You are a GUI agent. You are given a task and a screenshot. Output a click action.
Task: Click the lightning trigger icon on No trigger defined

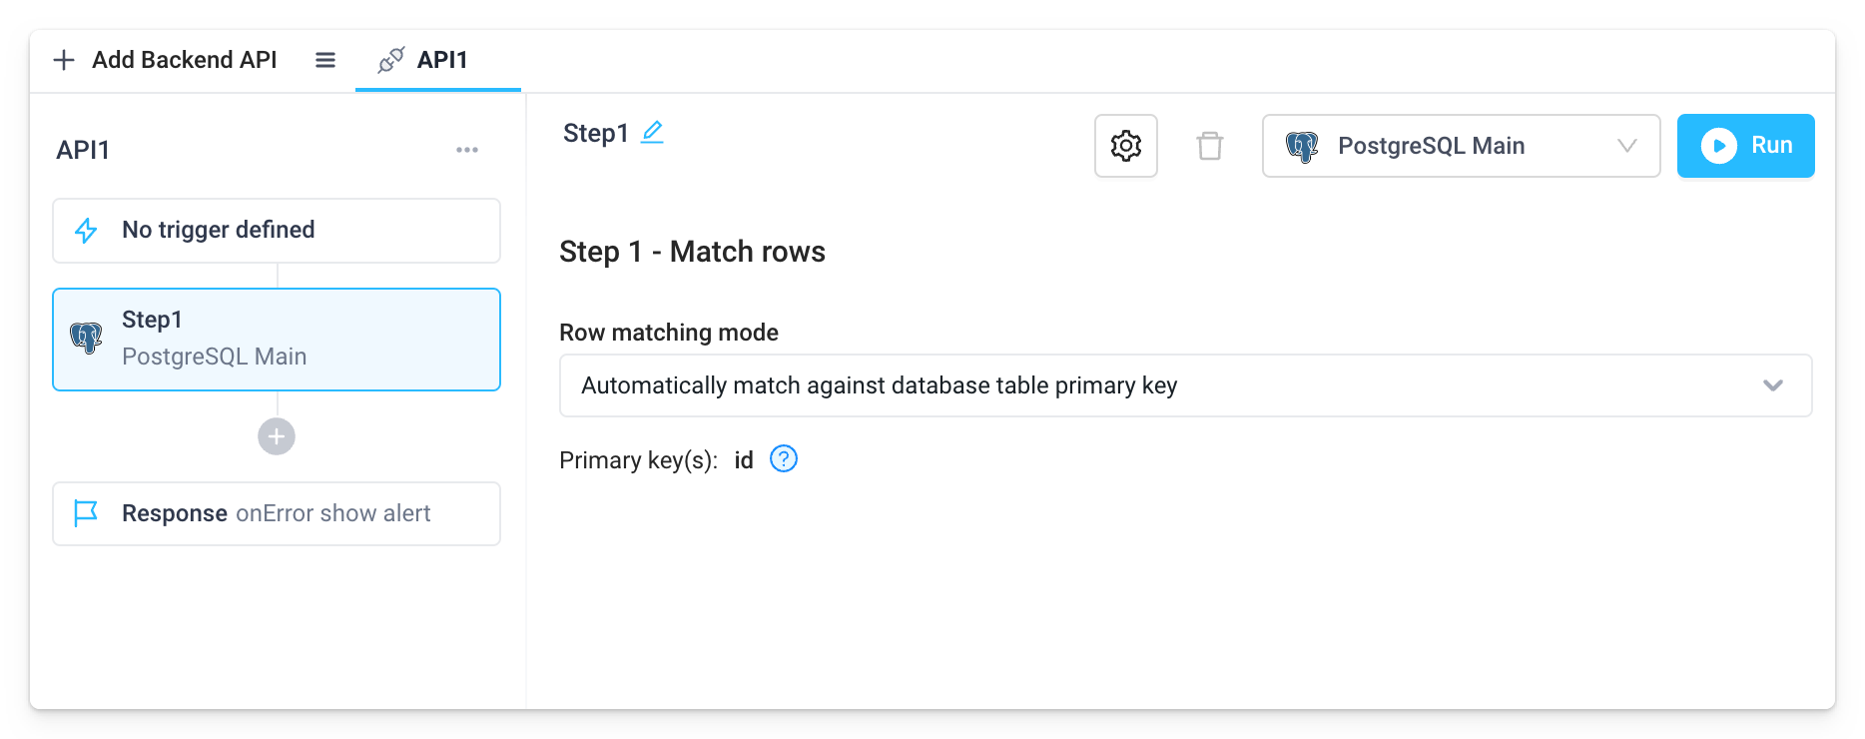87,230
